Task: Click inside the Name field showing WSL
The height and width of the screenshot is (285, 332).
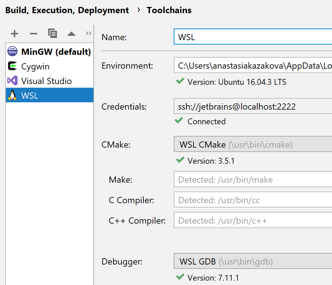Action: click(x=237, y=37)
